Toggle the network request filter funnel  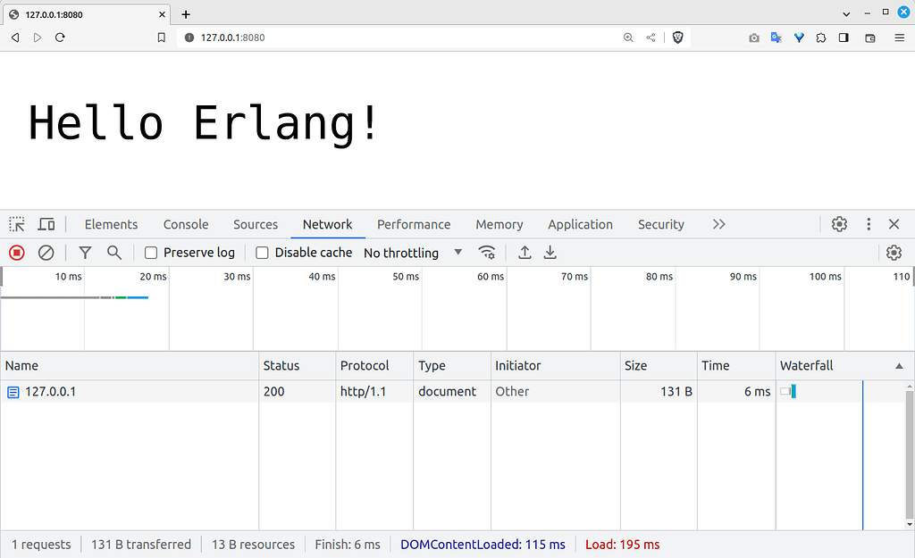pos(85,253)
